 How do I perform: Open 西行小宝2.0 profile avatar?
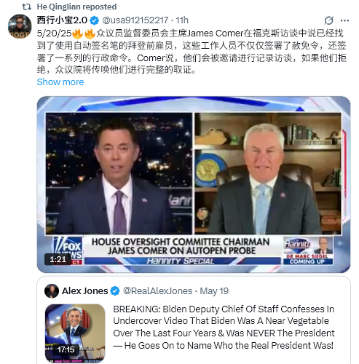tap(20, 26)
